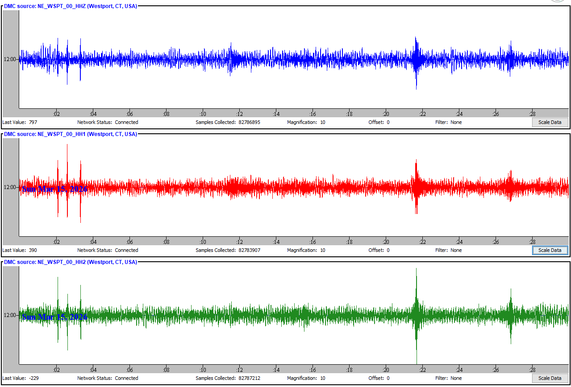Click the :12 tick on HHZ time axis
Image resolution: width=571 pixels, height=387 pixels.
239,114
